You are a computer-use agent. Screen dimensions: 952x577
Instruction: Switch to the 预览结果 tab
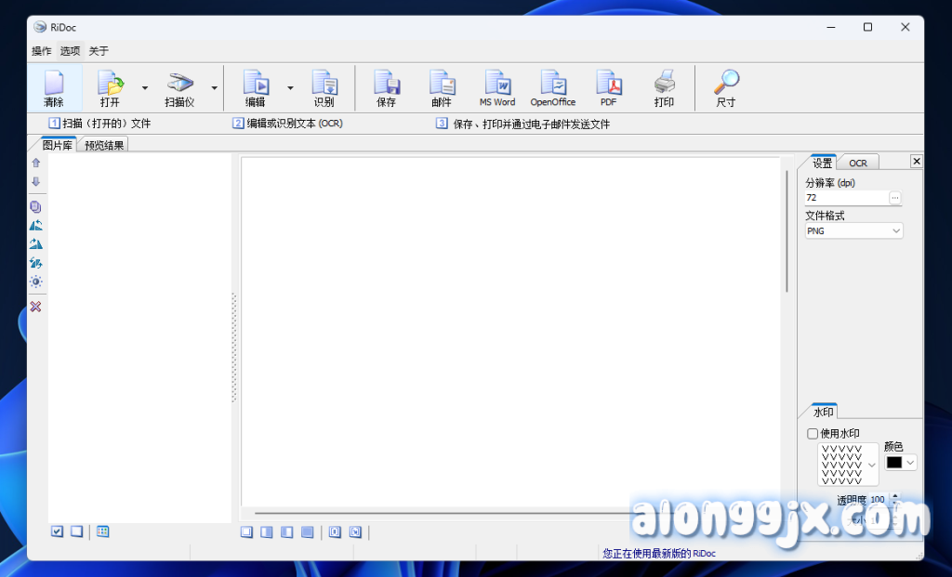[x=103, y=145]
